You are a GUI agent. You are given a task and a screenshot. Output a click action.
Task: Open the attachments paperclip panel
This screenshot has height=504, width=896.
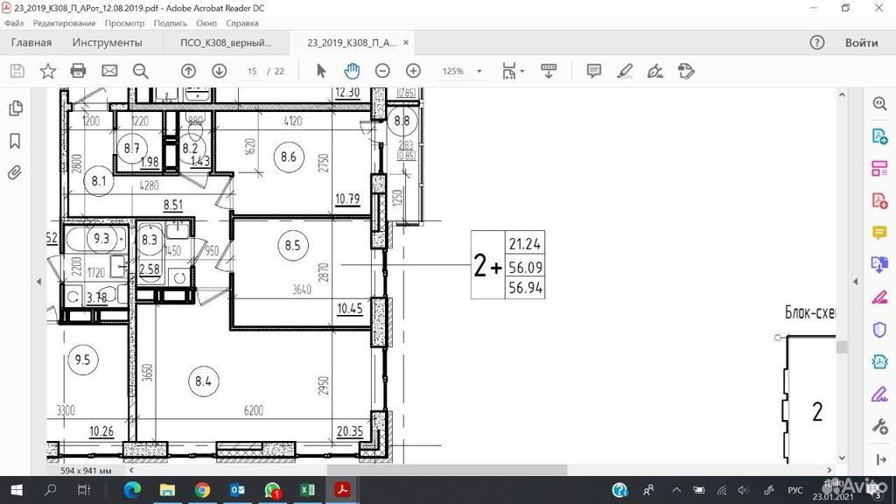point(14,172)
